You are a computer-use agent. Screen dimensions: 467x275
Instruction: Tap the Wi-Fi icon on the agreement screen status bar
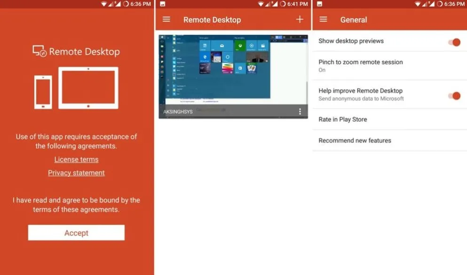(103, 4)
